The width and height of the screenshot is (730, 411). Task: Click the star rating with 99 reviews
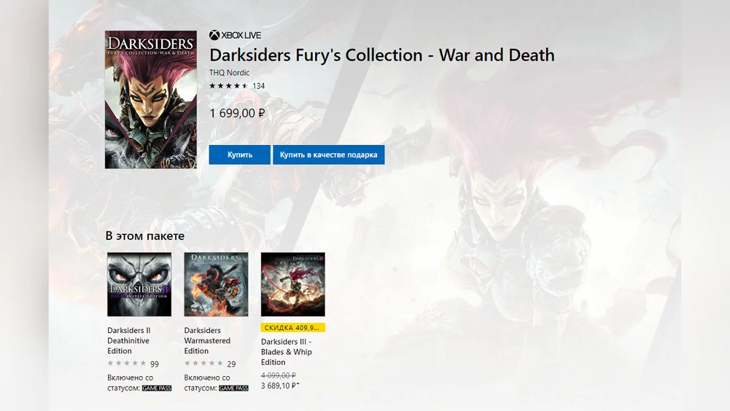(127, 364)
